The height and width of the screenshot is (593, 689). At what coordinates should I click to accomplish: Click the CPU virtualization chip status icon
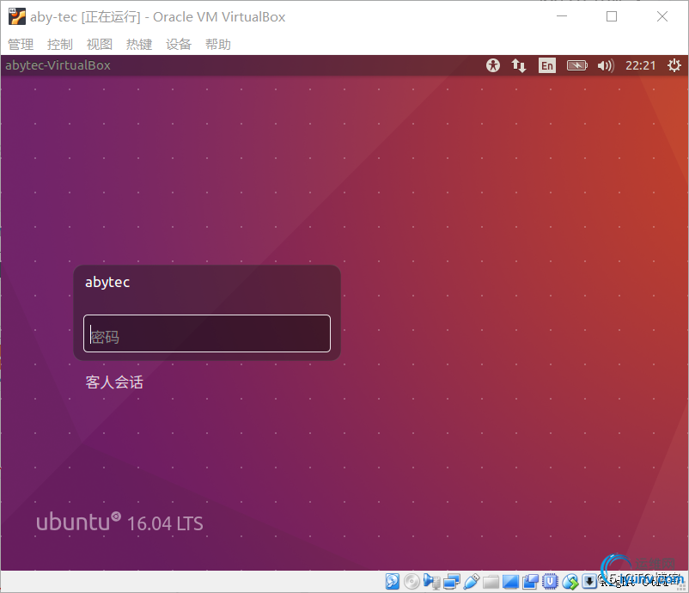click(550, 581)
